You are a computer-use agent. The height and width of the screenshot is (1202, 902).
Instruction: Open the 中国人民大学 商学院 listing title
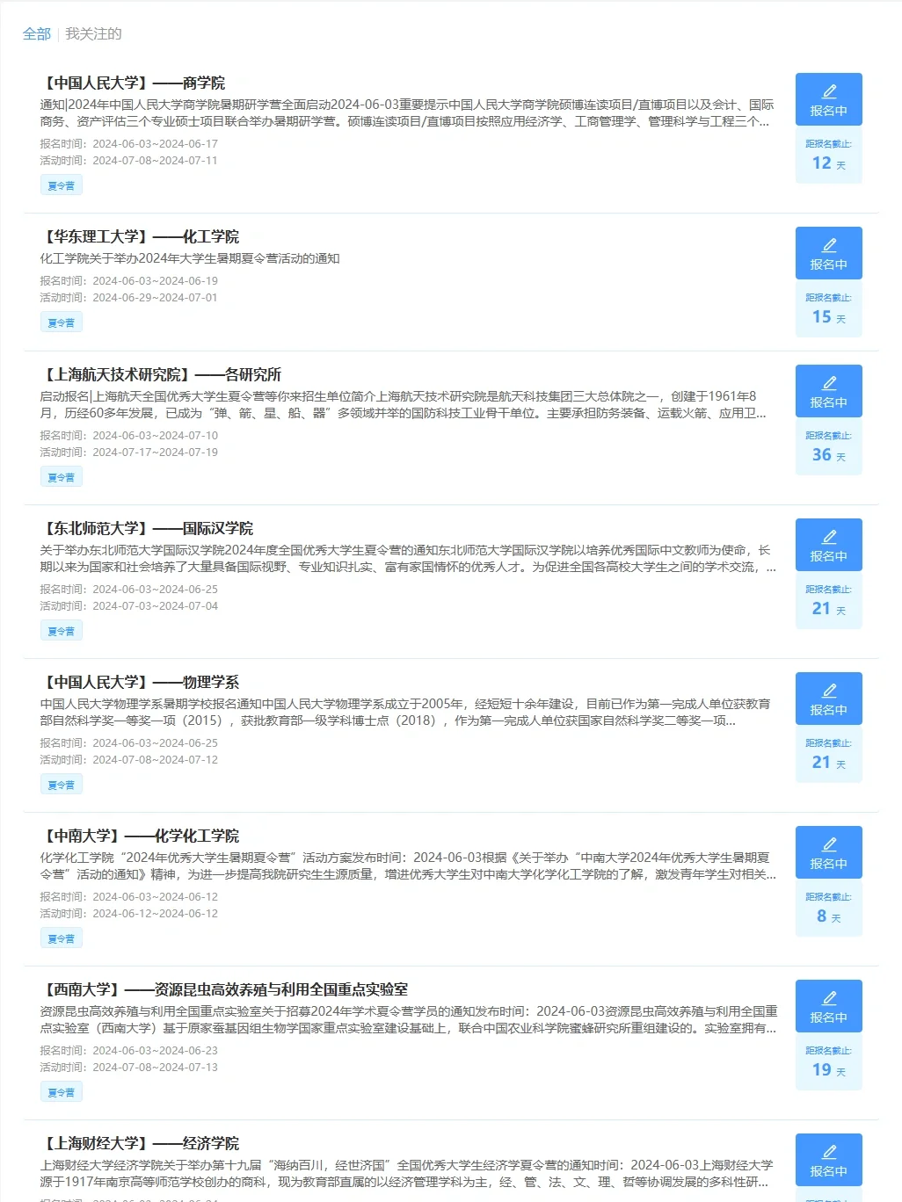[x=133, y=83]
